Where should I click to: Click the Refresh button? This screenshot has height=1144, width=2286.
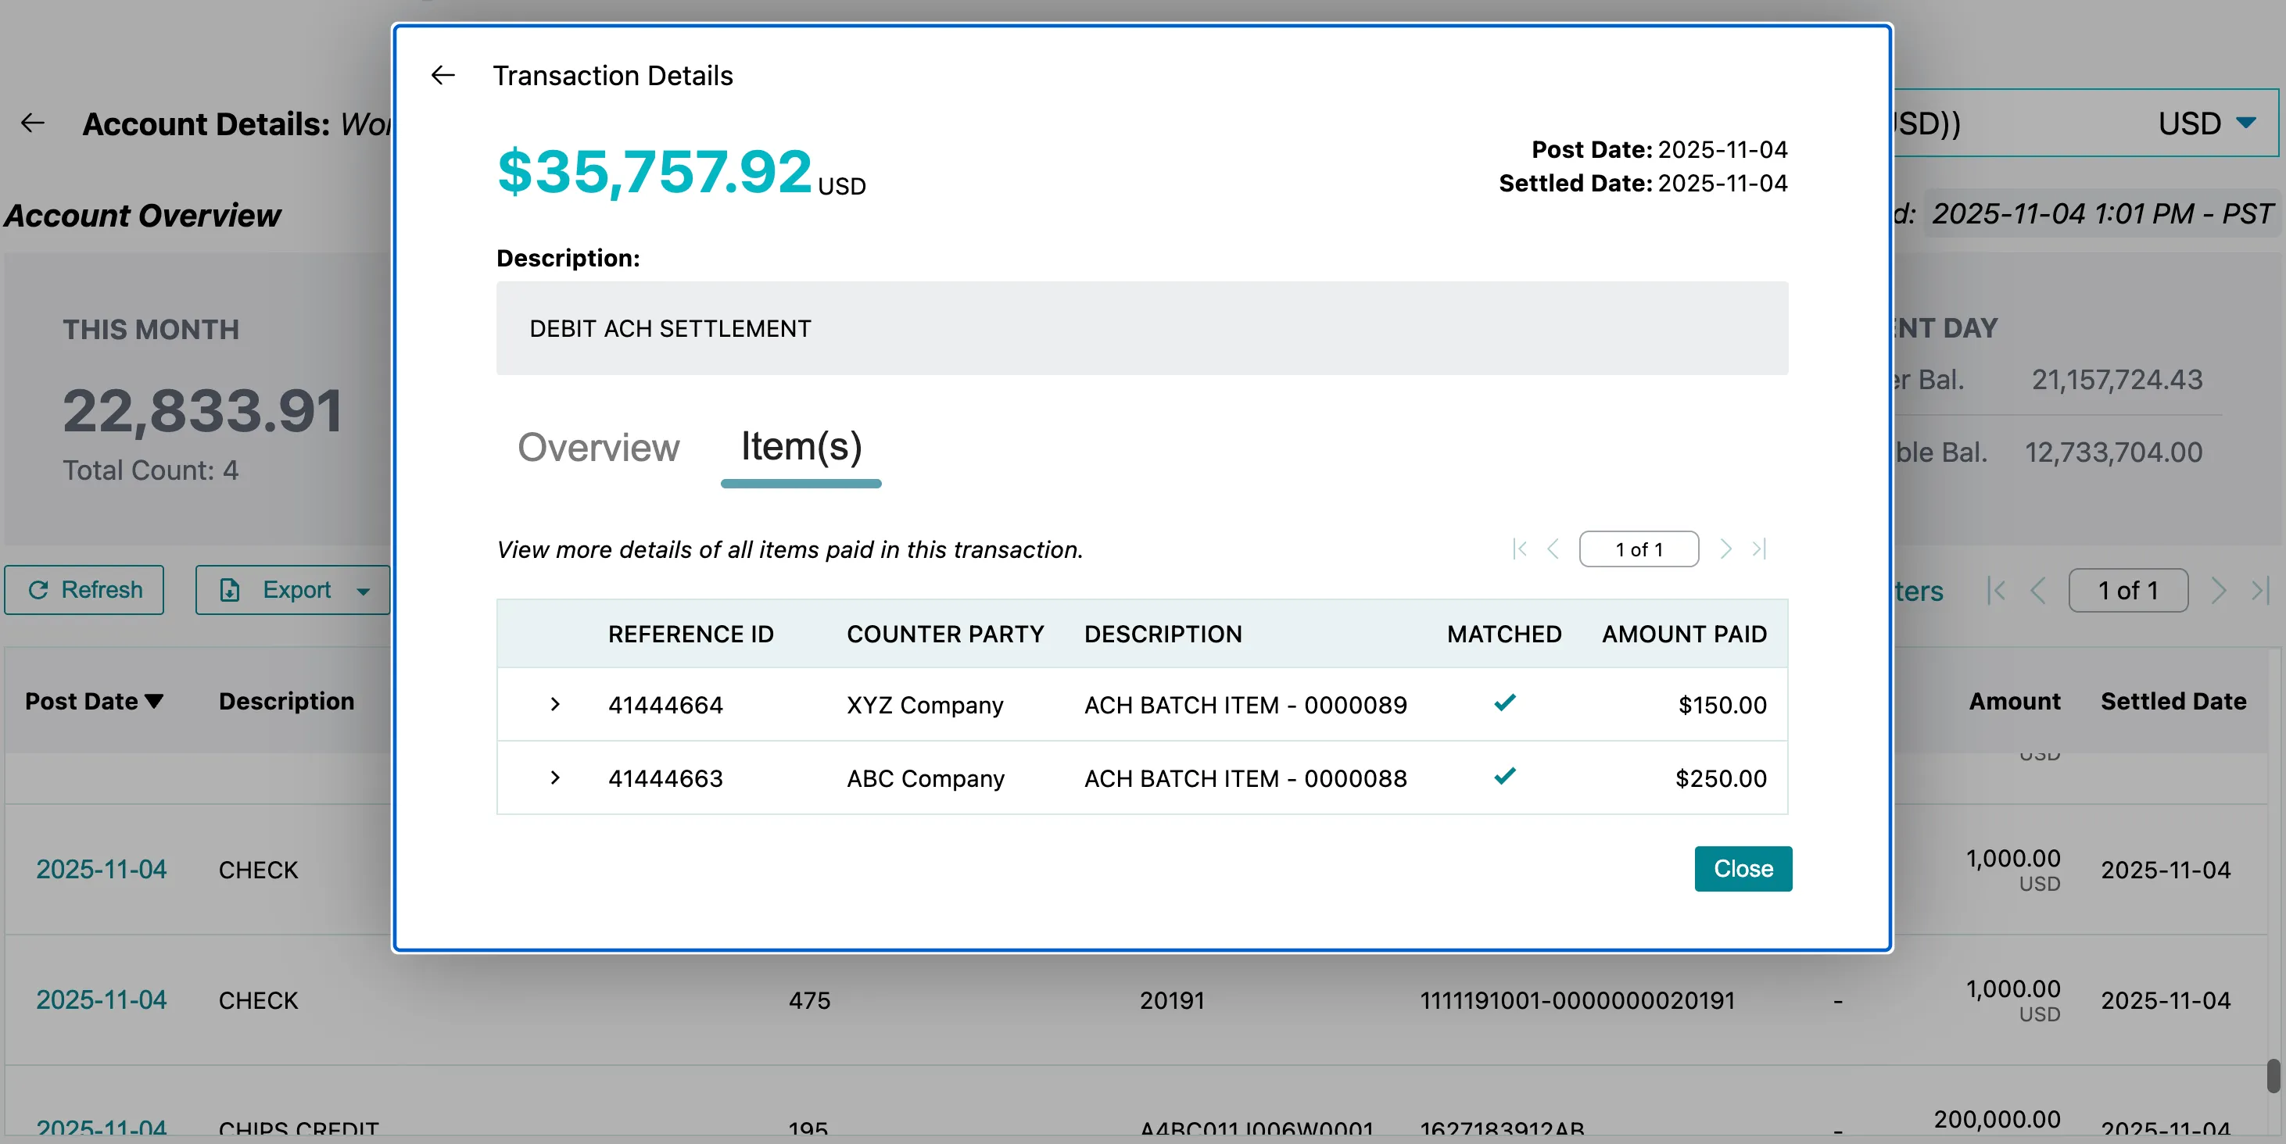coord(84,590)
